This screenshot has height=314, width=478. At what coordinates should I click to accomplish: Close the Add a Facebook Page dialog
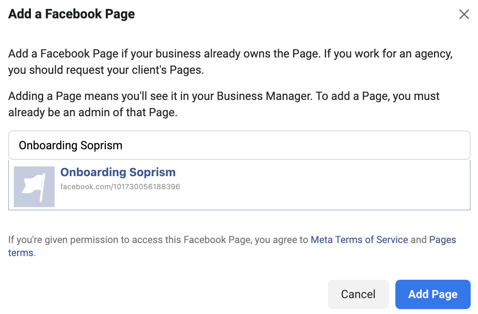[464, 14]
